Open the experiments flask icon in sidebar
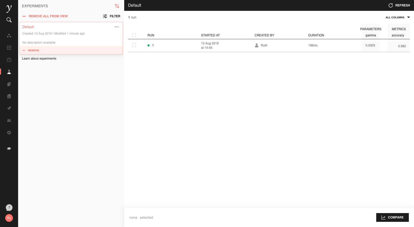The height and width of the screenshot is (227, 414). point(9,72)
